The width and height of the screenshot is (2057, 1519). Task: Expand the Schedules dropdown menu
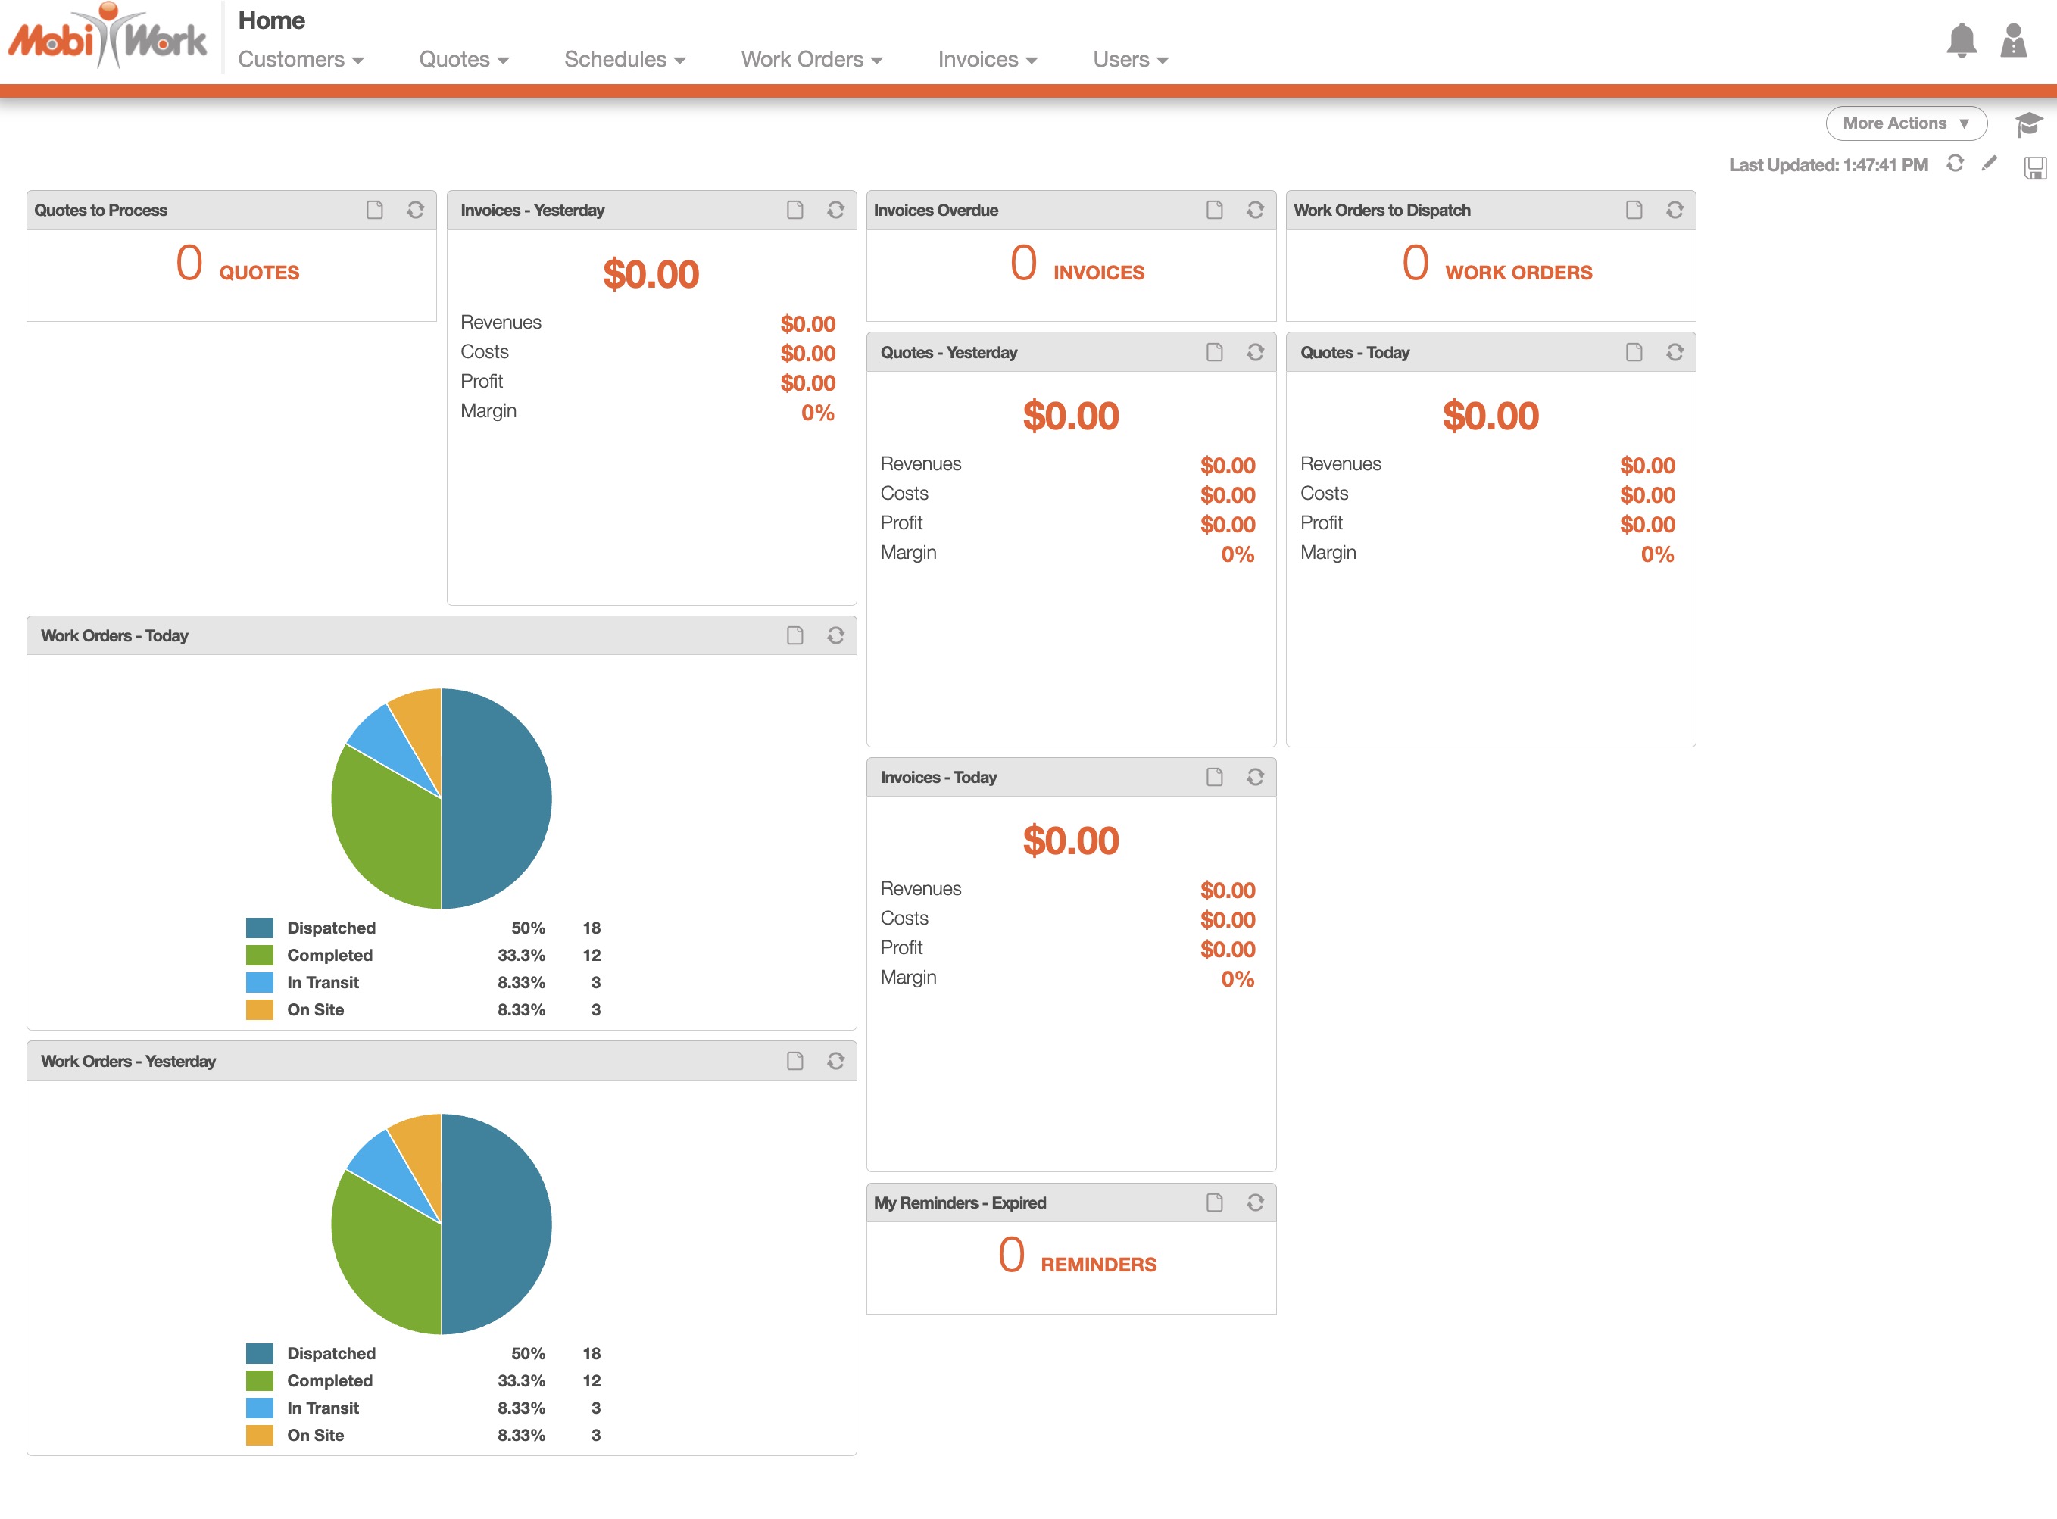click(624, 60)
